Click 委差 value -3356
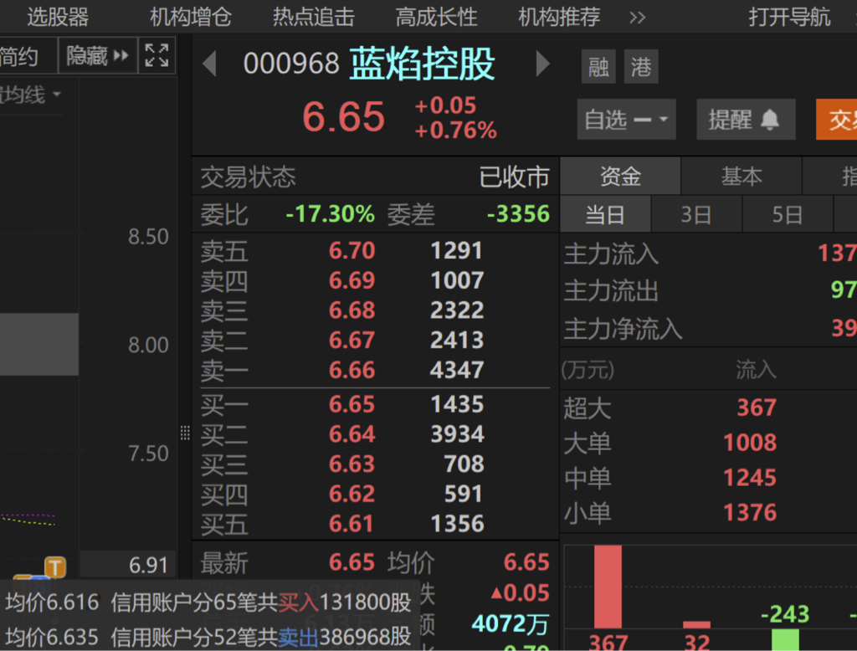857x651 pixels. tap(518, 213)
